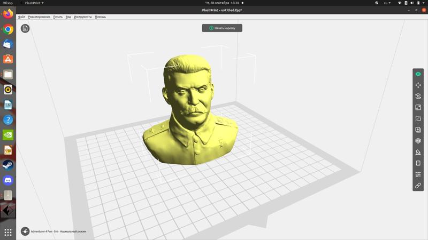Image resolution: width=428 pixels, height=240 pixels.
Task: Open Rhythmbox from the dock
Action: click(x=8, y=90)
